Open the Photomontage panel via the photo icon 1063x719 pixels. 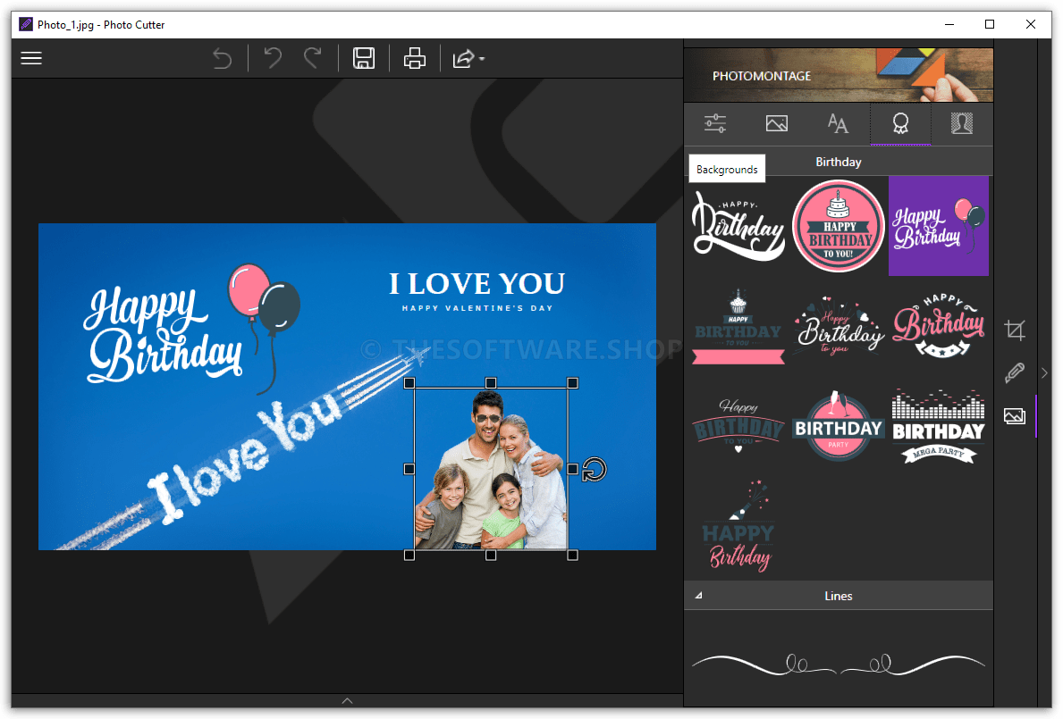pos(1015,415)
